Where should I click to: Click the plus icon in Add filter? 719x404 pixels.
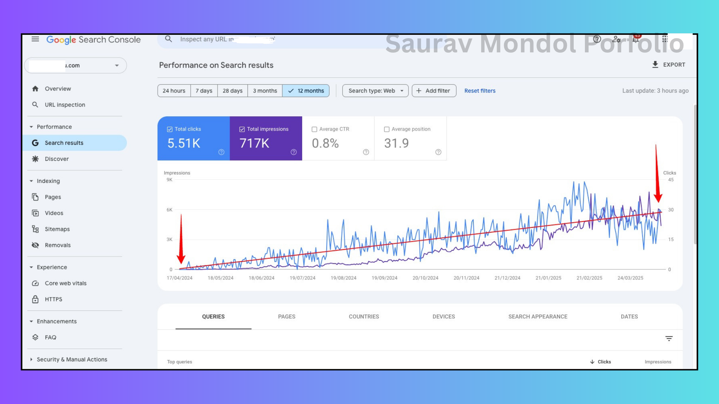coord(419,91)
